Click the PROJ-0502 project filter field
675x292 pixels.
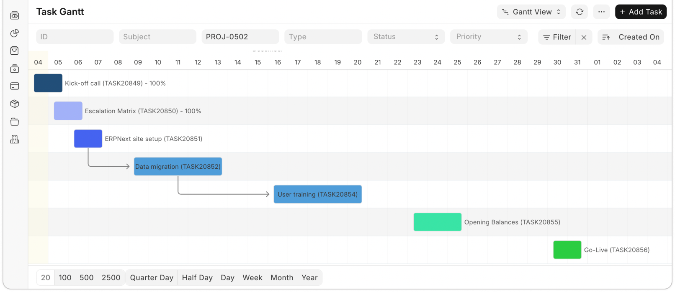240,37
